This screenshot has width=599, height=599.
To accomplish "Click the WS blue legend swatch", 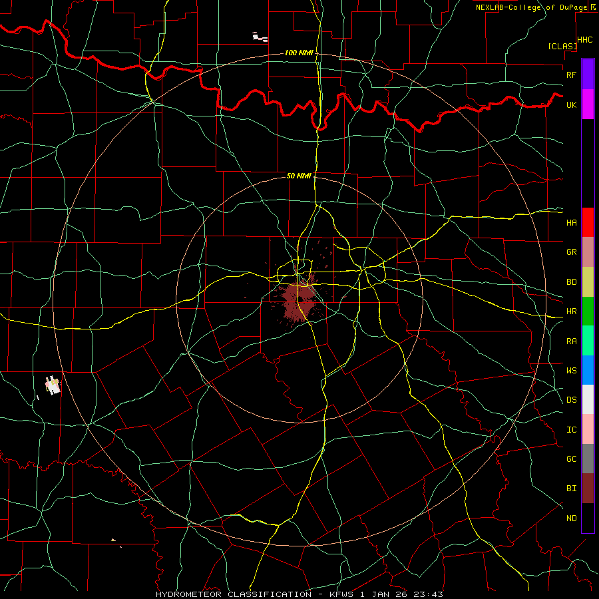I will (588, 370).
